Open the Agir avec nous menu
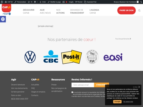Viewport: 143px width, 107px height. click(45, 11)
